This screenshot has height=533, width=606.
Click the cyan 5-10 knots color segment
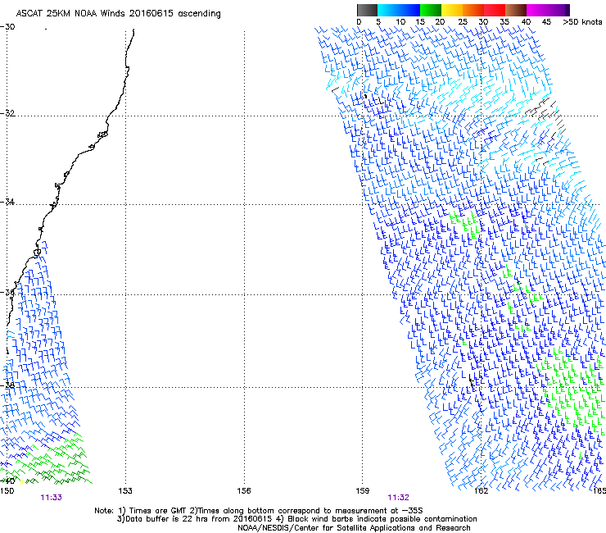pyautogui.click(x=388, y=10)
